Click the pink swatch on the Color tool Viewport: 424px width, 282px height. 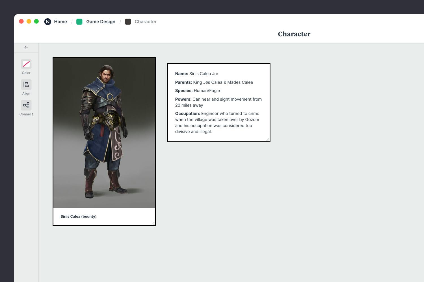[26, 64]
